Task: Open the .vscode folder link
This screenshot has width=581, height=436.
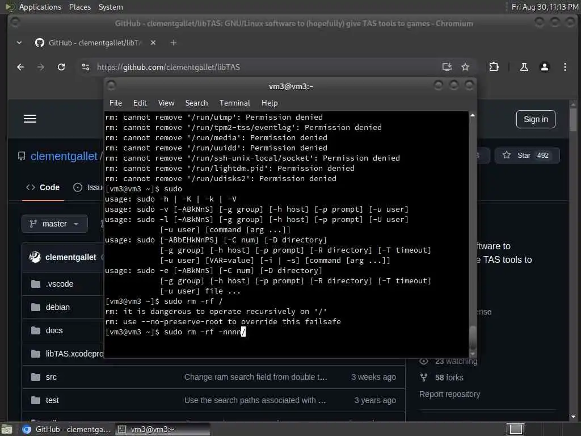Action: click(x=59, y=284)
